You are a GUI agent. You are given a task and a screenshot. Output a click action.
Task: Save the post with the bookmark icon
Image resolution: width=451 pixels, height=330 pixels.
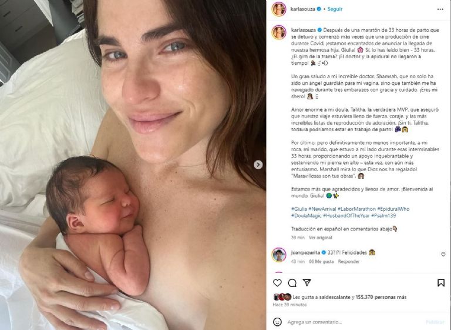click(x=440, y=283)
